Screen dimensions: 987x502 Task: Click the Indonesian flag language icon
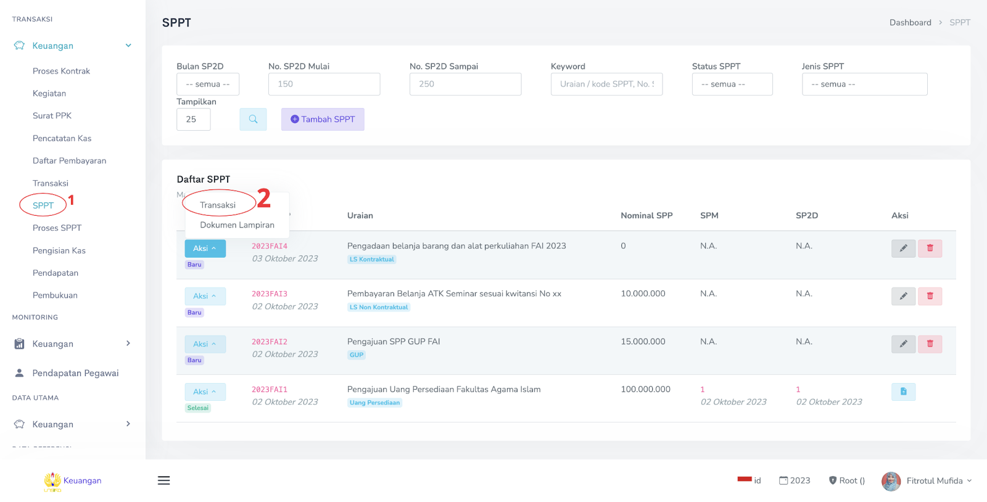coord(744,480)
